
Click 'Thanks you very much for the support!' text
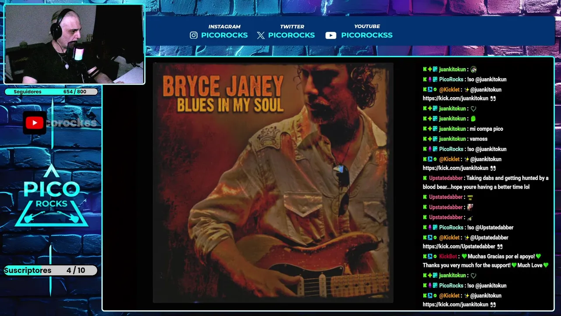click(x=467, y=265)
